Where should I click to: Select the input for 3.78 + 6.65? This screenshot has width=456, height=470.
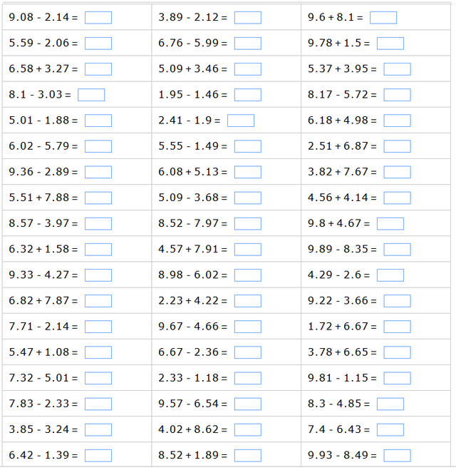pos(397,352)
